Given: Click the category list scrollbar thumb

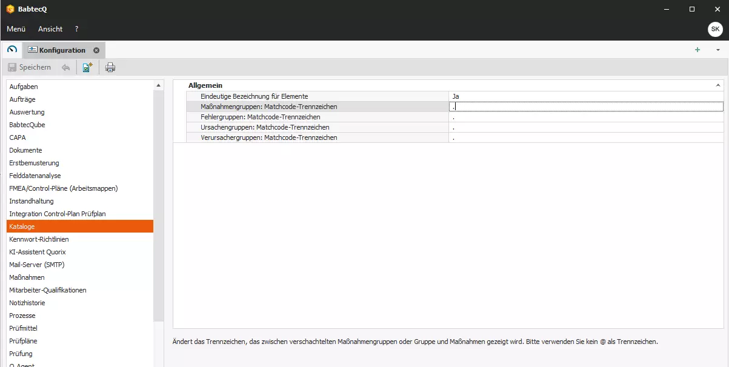Looking at the screenshot, I should coord(159,205).
